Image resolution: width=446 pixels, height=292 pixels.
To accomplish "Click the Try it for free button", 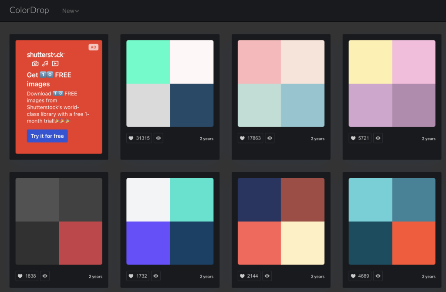I will tap(47, 136).
